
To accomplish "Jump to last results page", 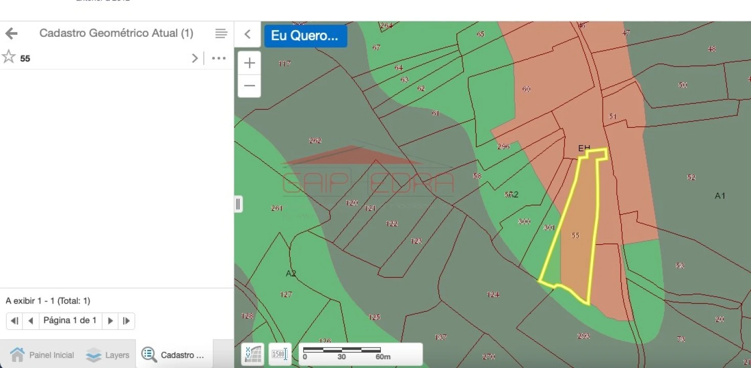I will click(x=126, y=321).
